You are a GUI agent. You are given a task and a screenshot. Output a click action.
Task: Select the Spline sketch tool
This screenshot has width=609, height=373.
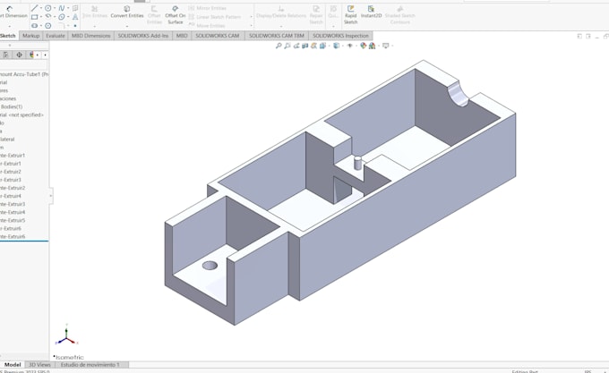[x=62, y=8]
